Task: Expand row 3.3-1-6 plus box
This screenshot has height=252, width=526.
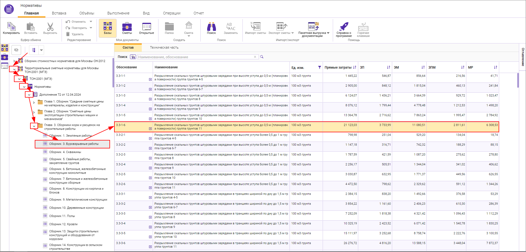Action: [x=150, y=129]
